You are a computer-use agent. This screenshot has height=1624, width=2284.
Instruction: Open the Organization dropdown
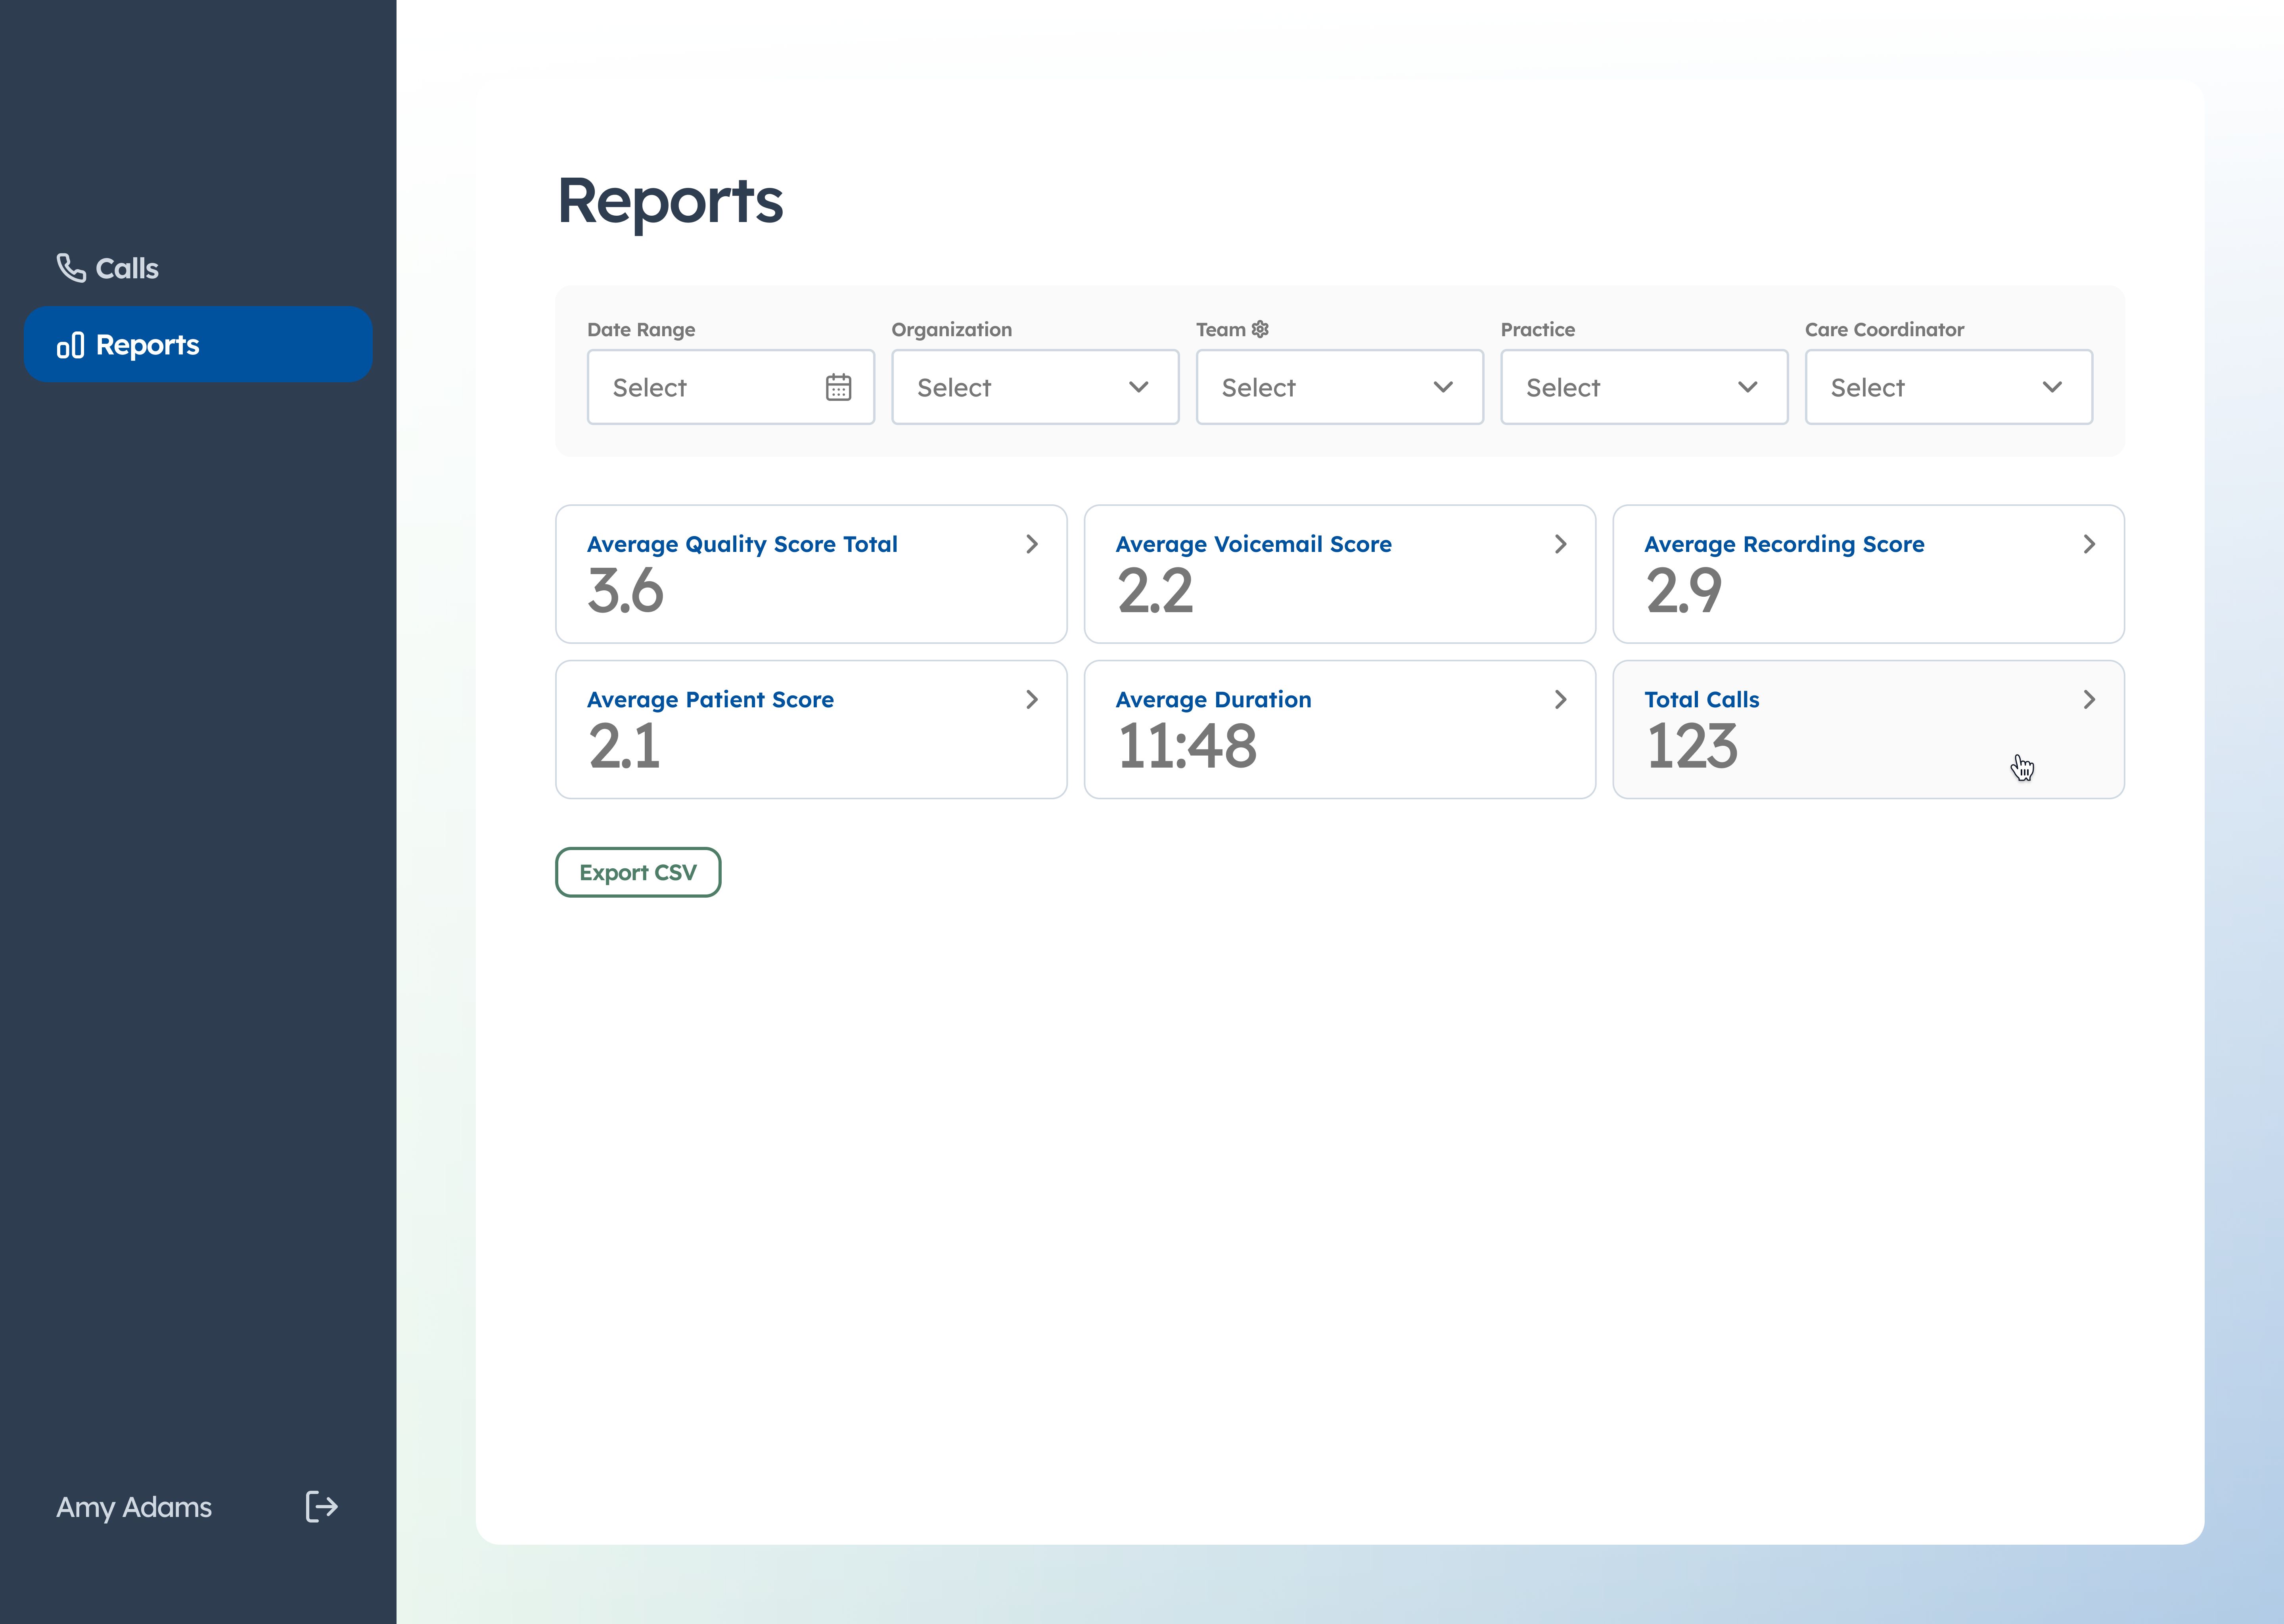(1035, 387)
